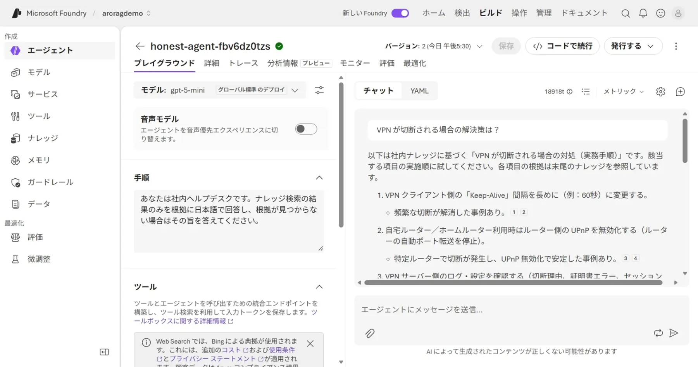698x367 pixels.
Task: Open the プライバシー ステートメント link
Action: (x=213, y=359)
